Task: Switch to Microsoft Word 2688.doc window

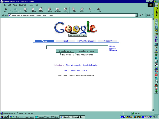Action: tap(47, 117)
